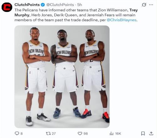Click the bold Trey Murphy text
Image resolution: width=157 pixels, height=138 pixels.
(76, 13)
